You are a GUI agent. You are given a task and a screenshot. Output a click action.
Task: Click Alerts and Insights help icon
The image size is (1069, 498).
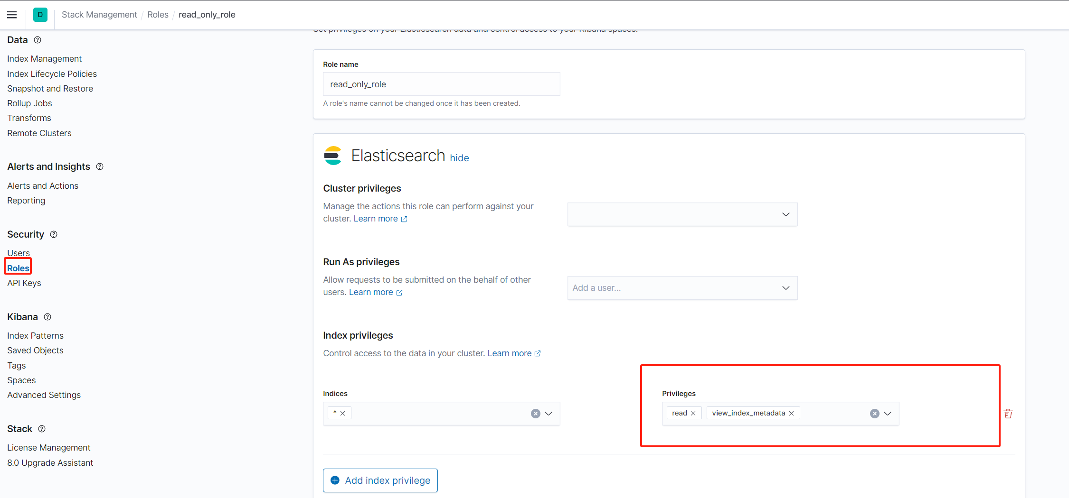(100, 166)
